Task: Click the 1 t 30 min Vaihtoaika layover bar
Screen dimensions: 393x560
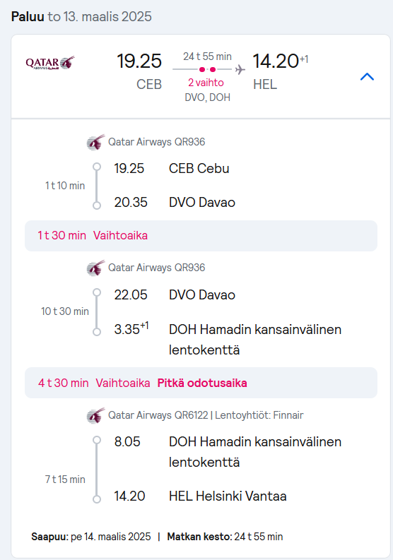Action: point(201,236)
